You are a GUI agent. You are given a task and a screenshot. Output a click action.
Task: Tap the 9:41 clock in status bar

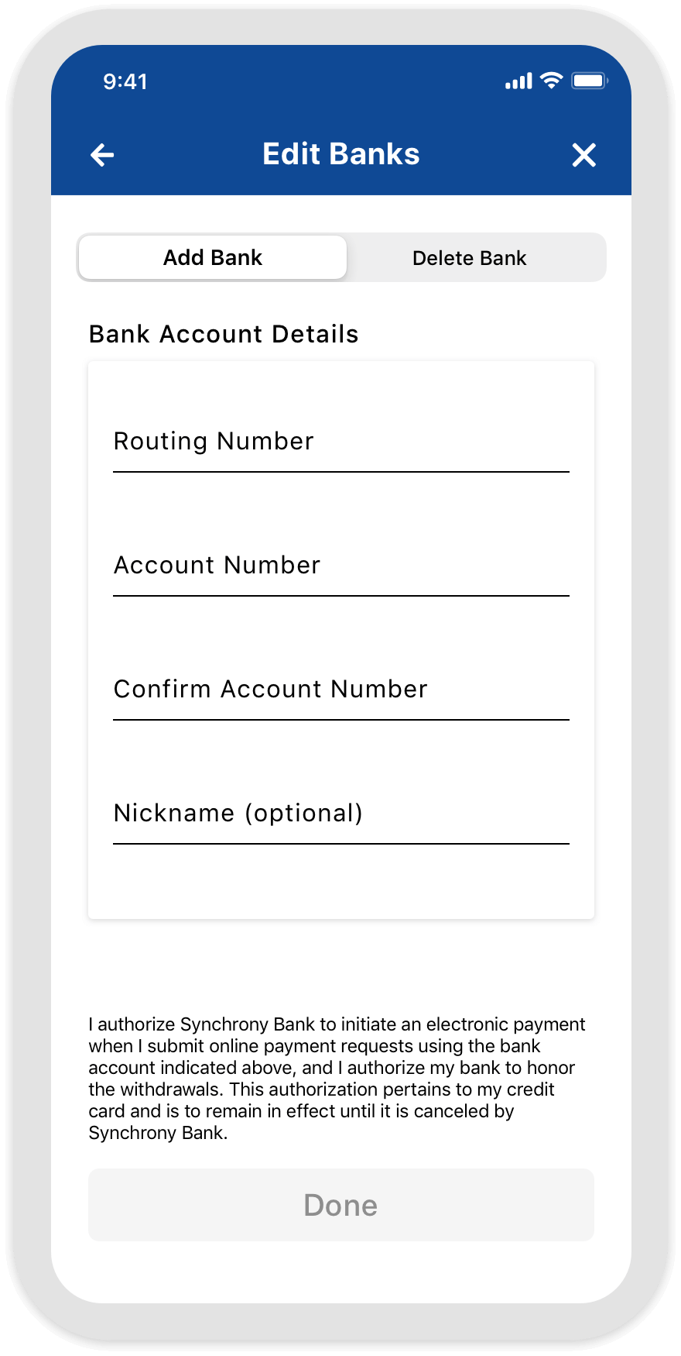pyautogui.click(x=125, y=81)
